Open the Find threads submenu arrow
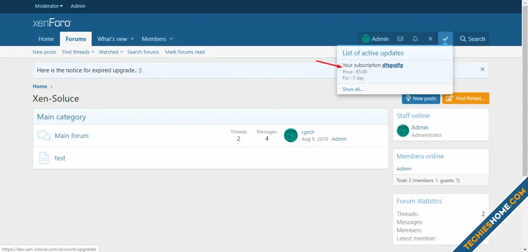Screen dimensions: 528x252 click(x=93, y=52)
